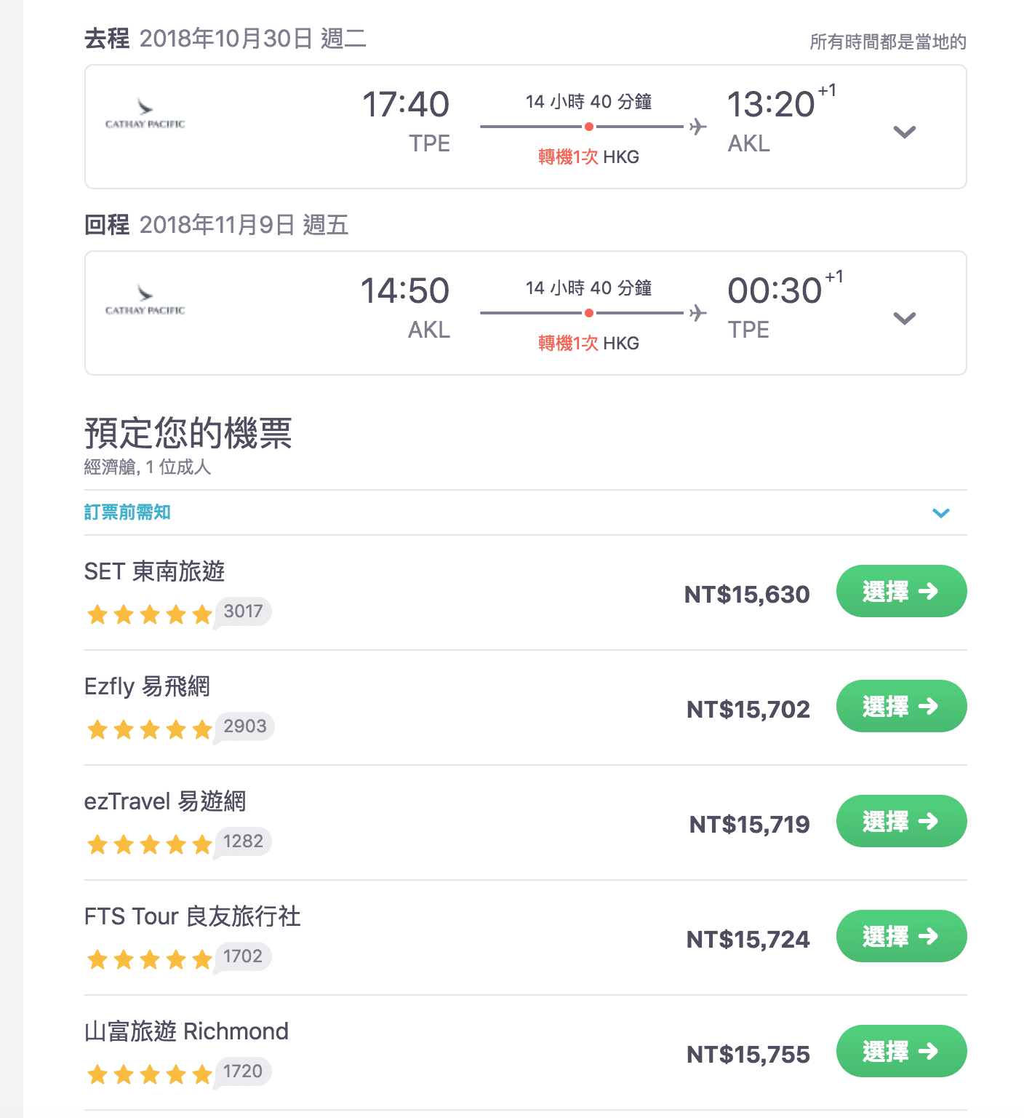Screen dimensions: 1024x1118
Task: Select Ezfly 易飛網 NT$15,702 offer
Action: tap(901, 706)
